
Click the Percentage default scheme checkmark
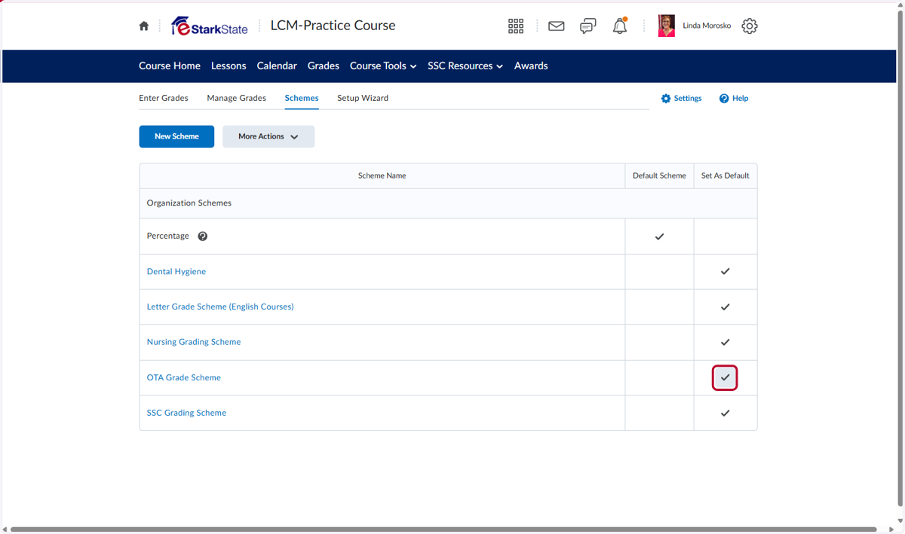tap(659, 236)
